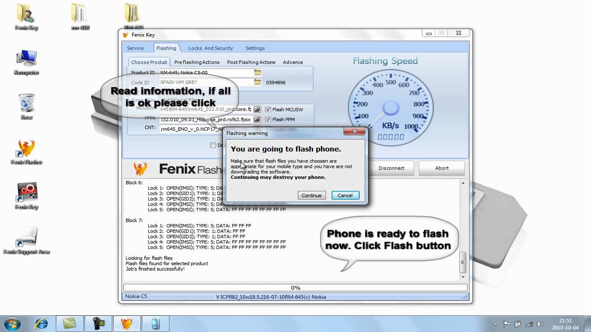Open the Windows Start menu

pos(12,324)
